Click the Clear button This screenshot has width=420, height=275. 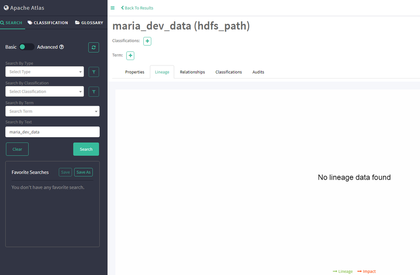pos(17,149)
